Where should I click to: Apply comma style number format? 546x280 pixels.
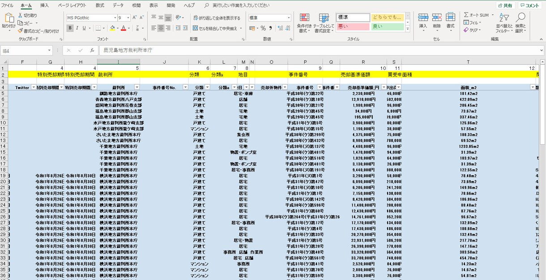coord(270,28)
